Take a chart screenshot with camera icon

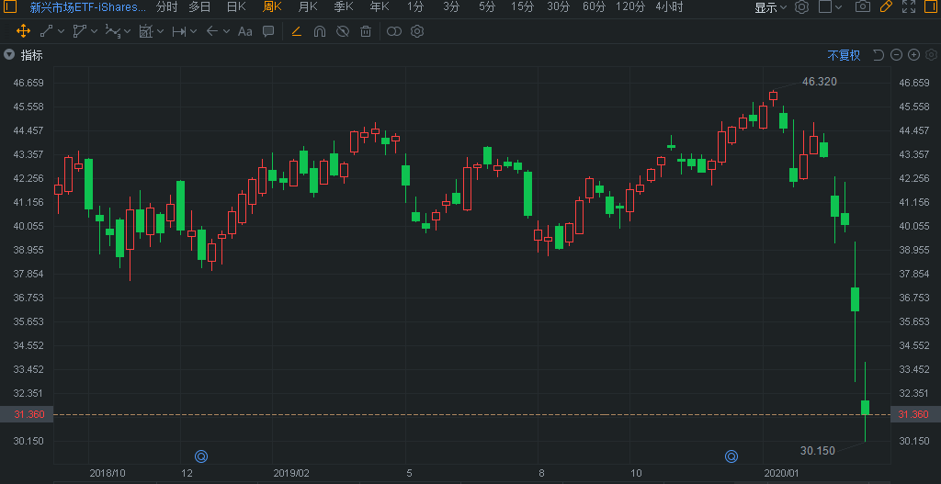tap(862, 7)
